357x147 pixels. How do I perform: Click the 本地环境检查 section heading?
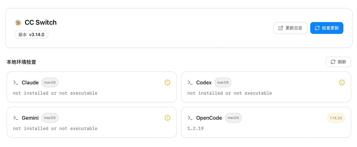coord(21,62)
